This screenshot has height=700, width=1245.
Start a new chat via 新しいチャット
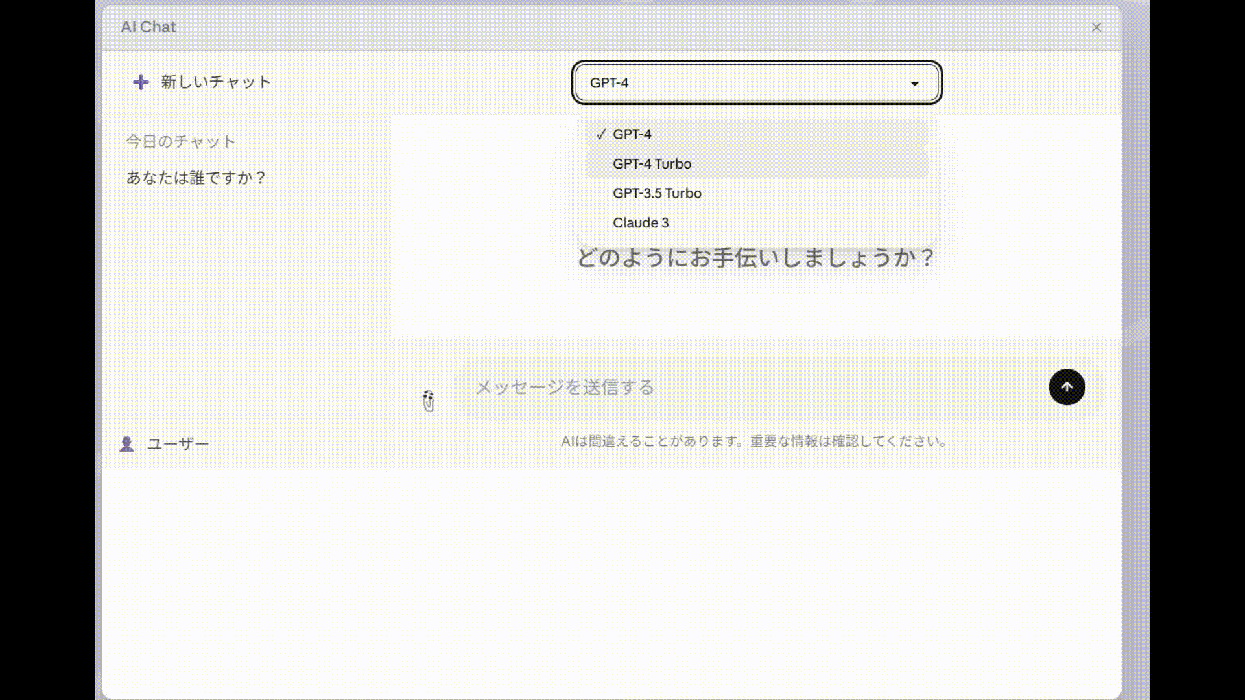216,82
